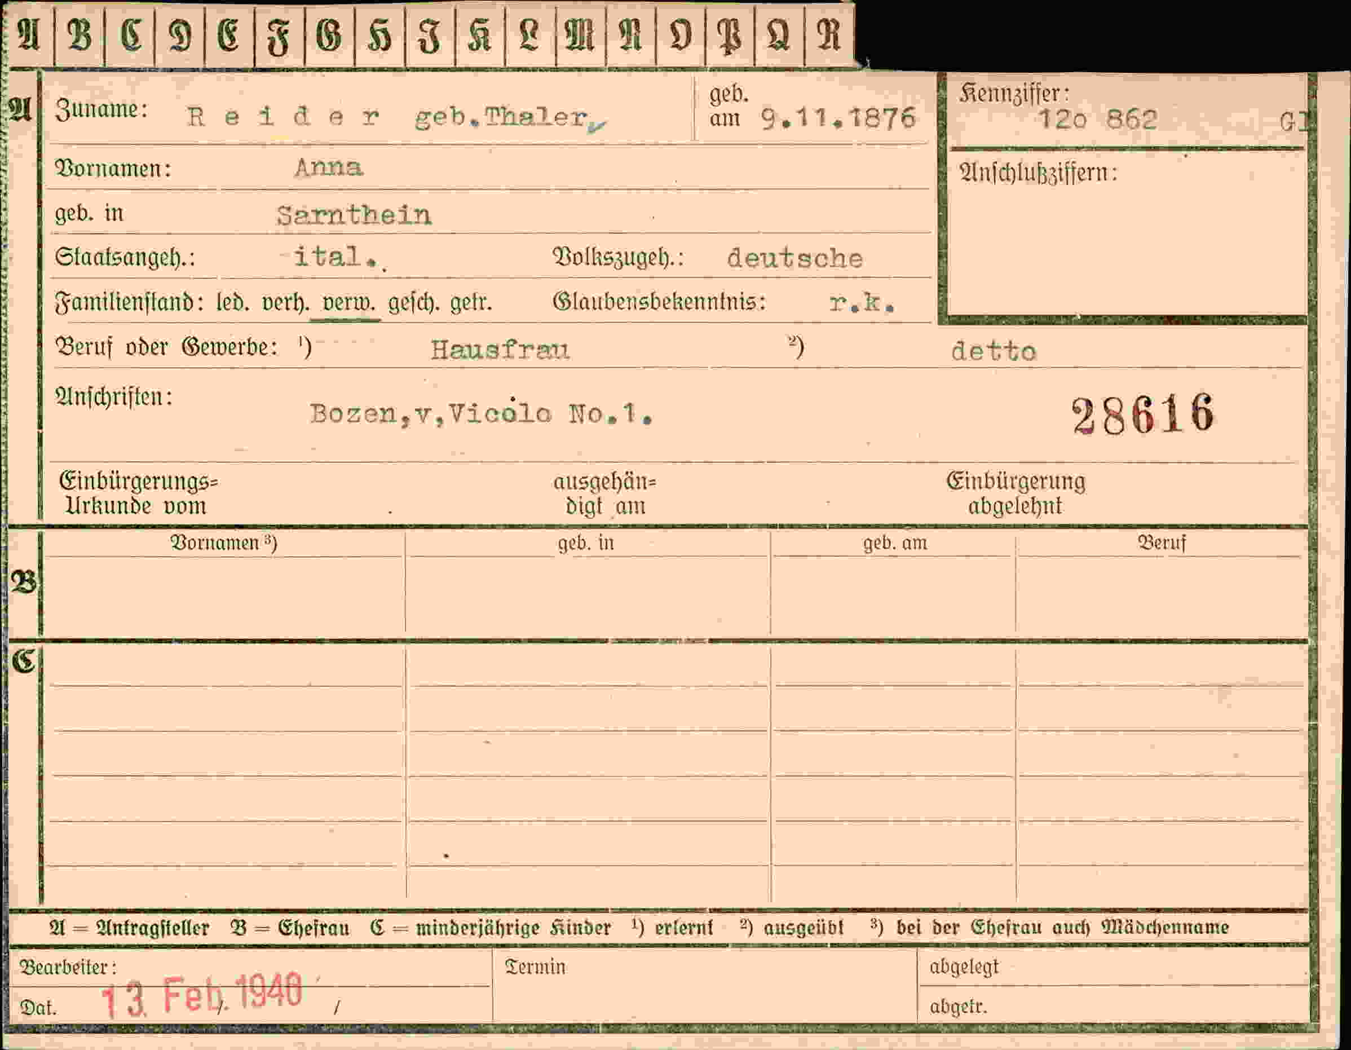The image size is (1351, 1050).
Task: Click the legend text 'B = Ehefrau'
Action: [289, 928]
